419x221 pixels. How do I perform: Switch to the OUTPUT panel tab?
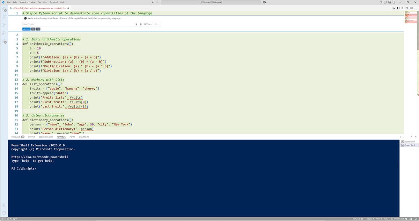(x=31, y=137)
